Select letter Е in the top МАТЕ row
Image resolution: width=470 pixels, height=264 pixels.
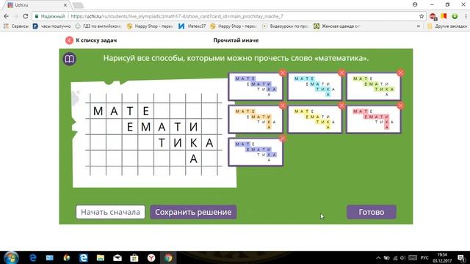point(146,111)
